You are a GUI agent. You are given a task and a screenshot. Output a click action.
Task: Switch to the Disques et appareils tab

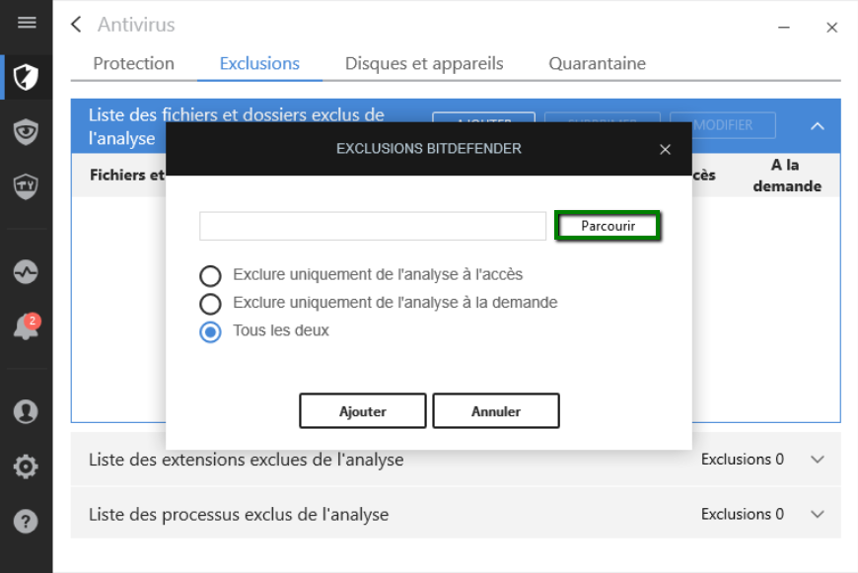click(x=424, y=64)
